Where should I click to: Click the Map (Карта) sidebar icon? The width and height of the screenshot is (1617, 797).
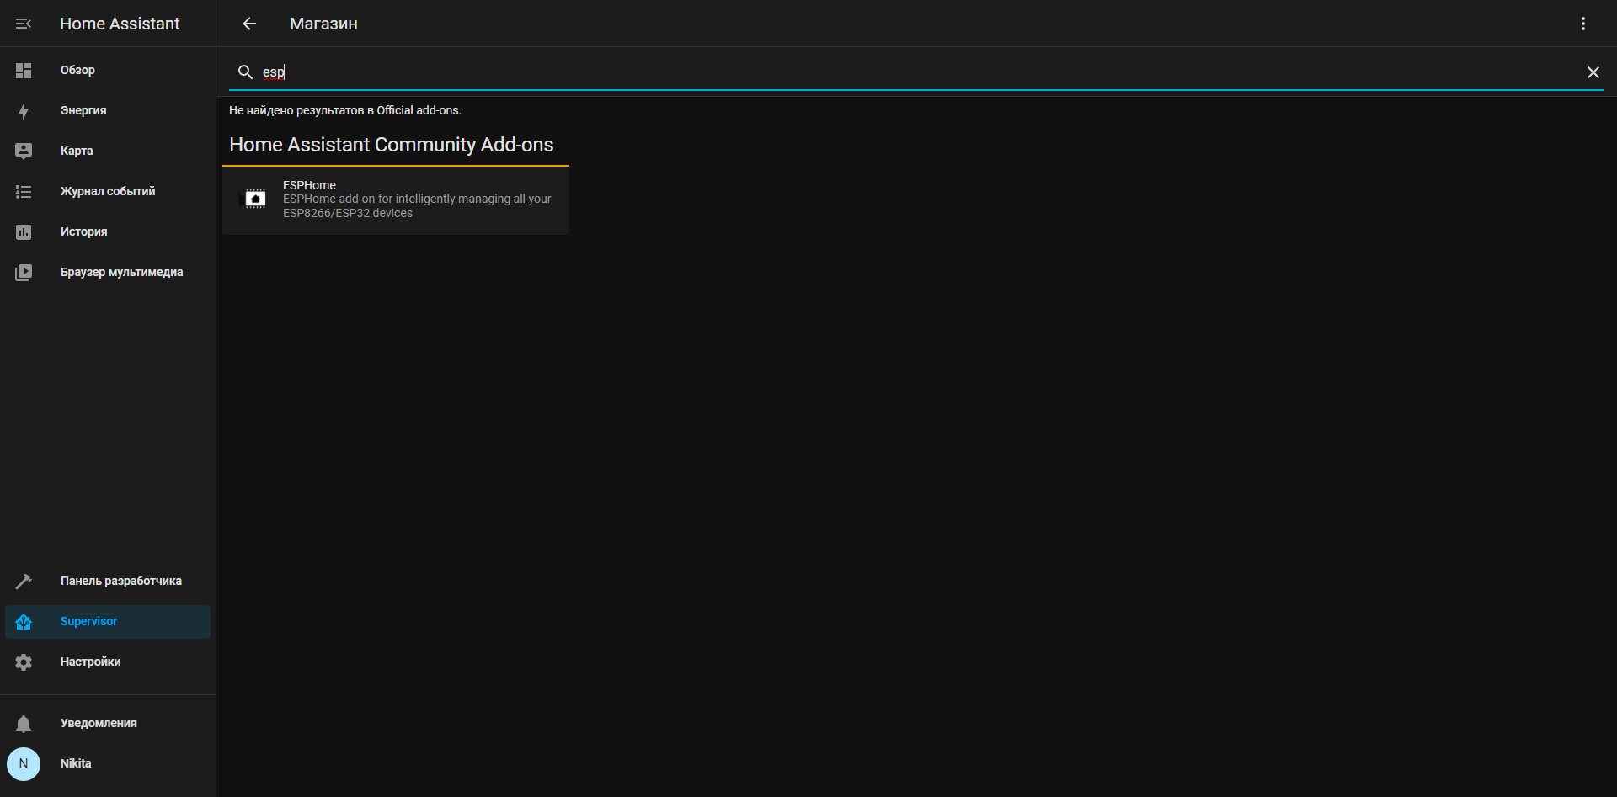(x=24, y=151)
